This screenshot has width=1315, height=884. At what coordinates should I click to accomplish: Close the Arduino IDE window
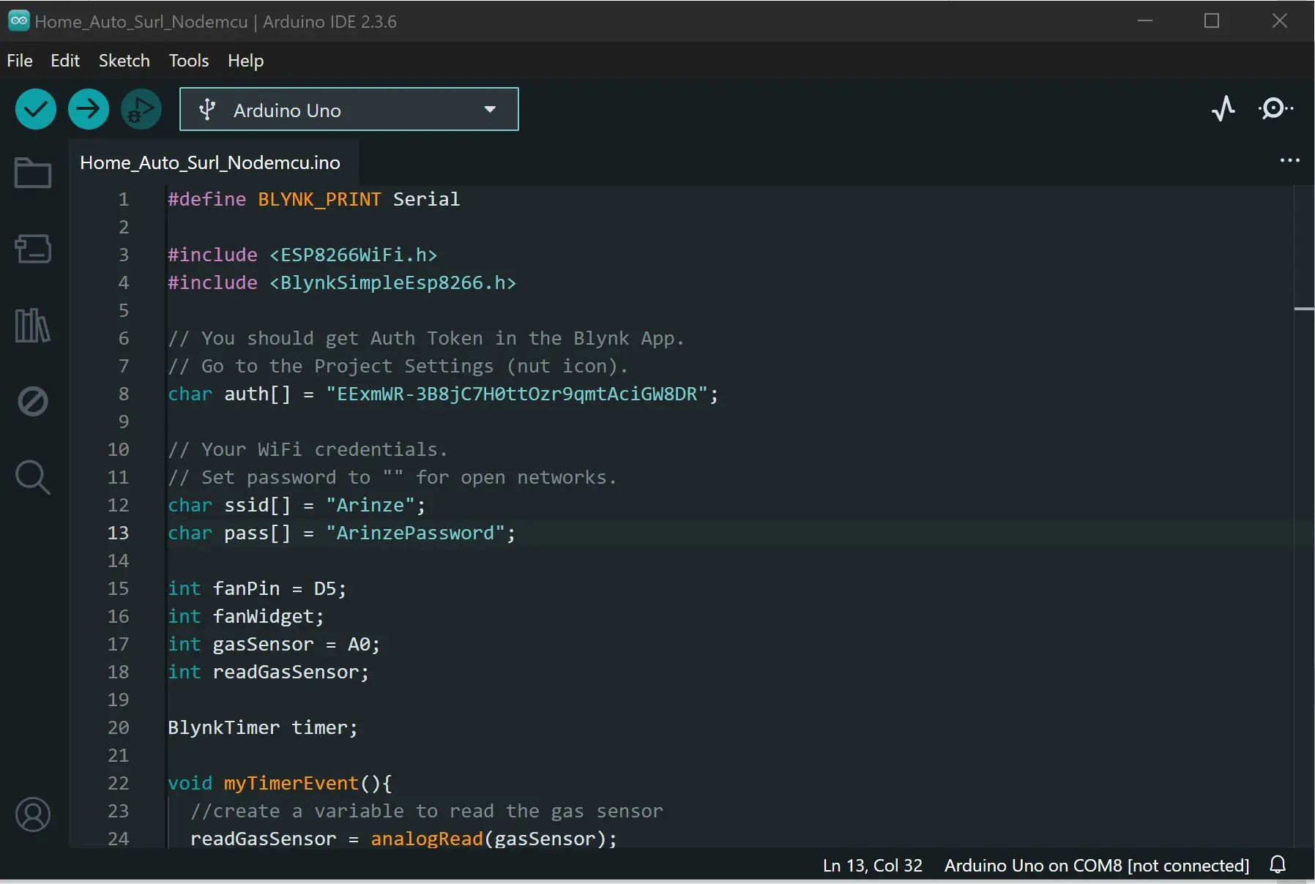pos(1279,20)
